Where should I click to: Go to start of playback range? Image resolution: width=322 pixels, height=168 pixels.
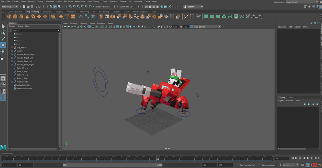click(292, 158)
